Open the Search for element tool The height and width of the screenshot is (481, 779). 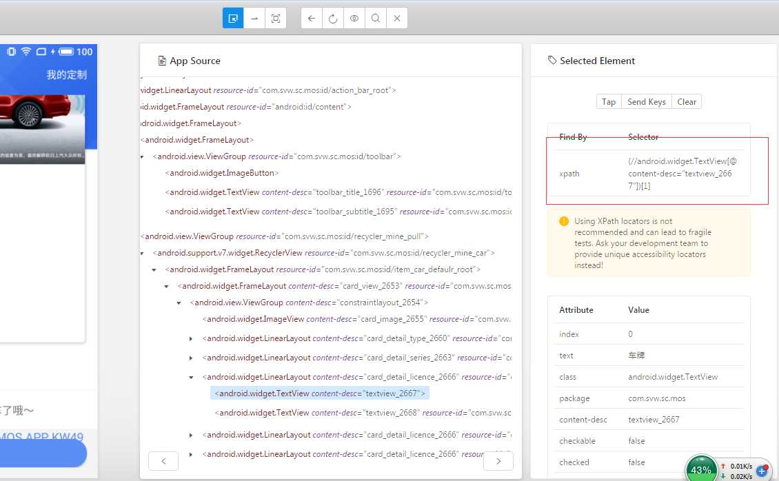[376, 19]
